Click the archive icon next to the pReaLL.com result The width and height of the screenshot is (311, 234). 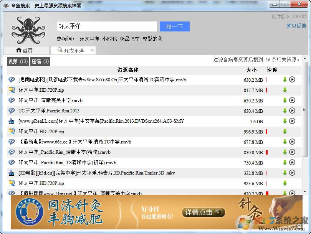point(12,121)
